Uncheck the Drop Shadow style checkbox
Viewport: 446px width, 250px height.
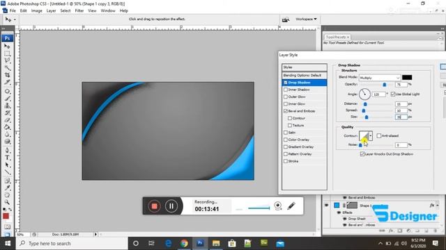coord(286,83)
